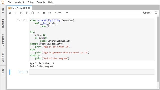Screen dimensions: 160x90
Task: Click the notebook icon on the tab
Action: 9,8
